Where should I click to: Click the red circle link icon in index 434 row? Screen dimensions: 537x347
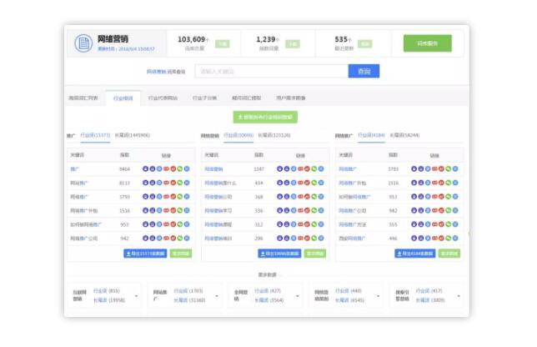click(307, 183)
